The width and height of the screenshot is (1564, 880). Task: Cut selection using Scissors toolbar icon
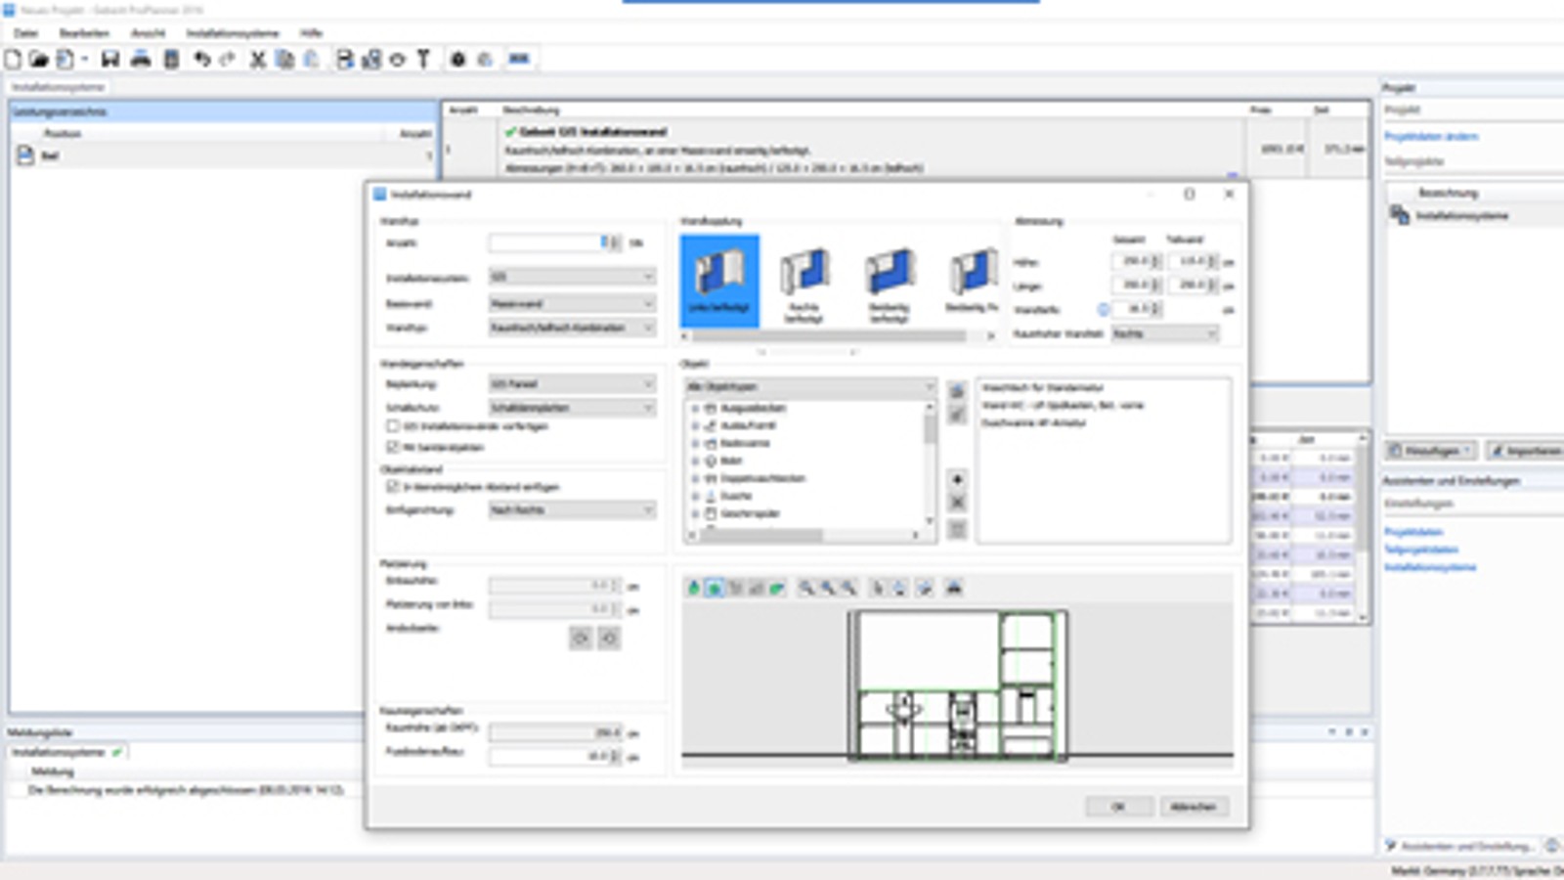point(257,58)
